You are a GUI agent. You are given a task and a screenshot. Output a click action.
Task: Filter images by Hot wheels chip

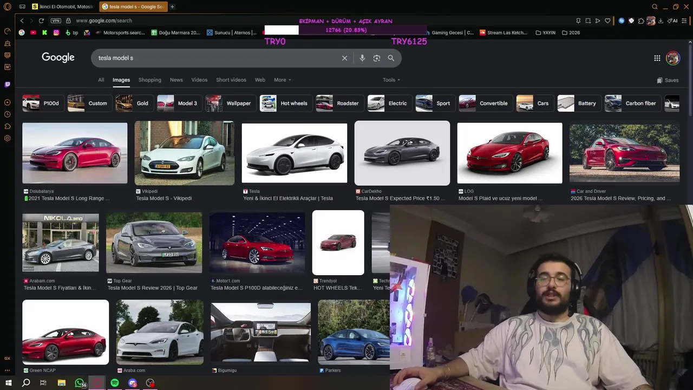[x=285, y=103]
